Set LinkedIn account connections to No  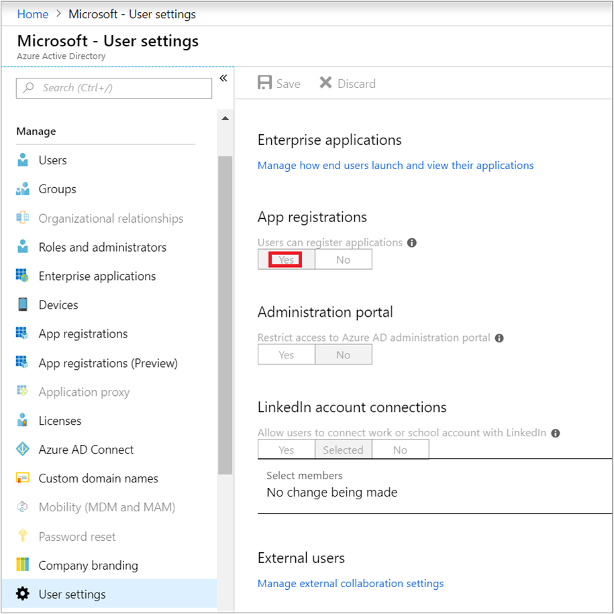[x=400, y=450]
